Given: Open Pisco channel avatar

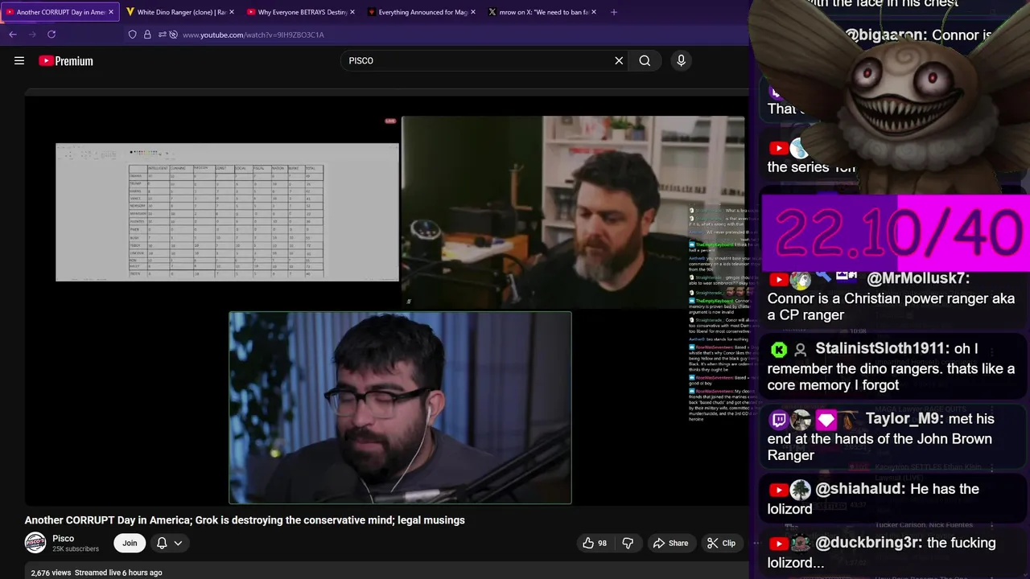Looking at the screenshot, I should coord(35,543).
